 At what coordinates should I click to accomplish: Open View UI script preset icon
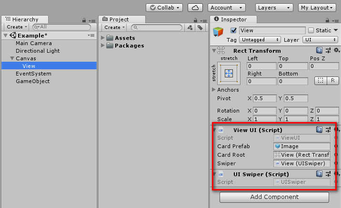328,130
